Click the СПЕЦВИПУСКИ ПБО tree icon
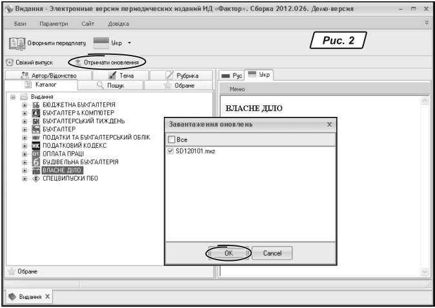Screen dimensions: 435x308 (x=36, y=178)
